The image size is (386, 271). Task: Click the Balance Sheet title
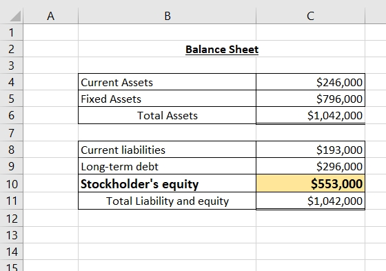coord(222,49)
